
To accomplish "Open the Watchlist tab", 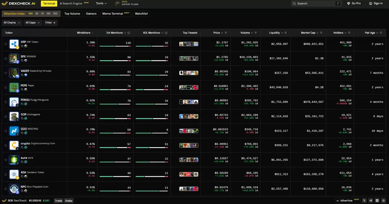I will (141, 14).
